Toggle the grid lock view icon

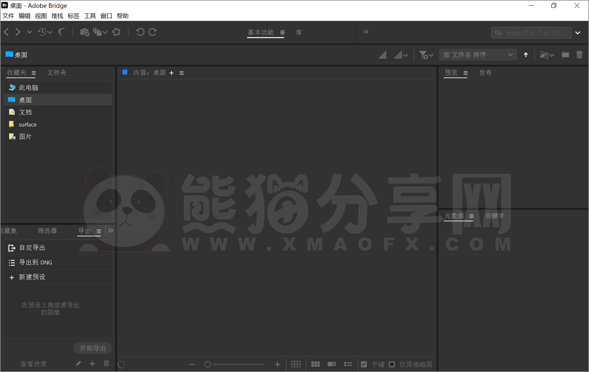tap(296, 364)
